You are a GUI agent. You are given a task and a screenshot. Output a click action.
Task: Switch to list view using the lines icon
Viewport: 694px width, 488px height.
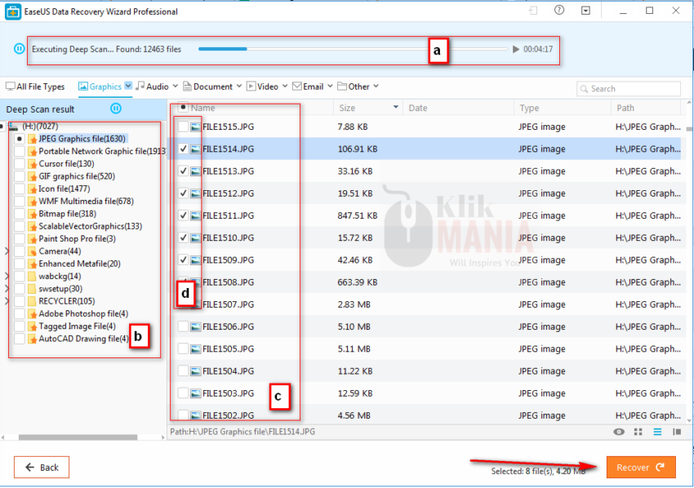[x=658, y=432]
